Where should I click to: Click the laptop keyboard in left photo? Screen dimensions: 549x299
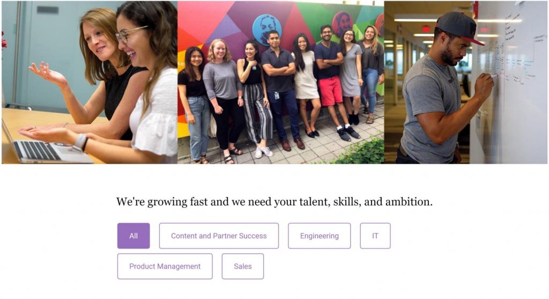37,150
